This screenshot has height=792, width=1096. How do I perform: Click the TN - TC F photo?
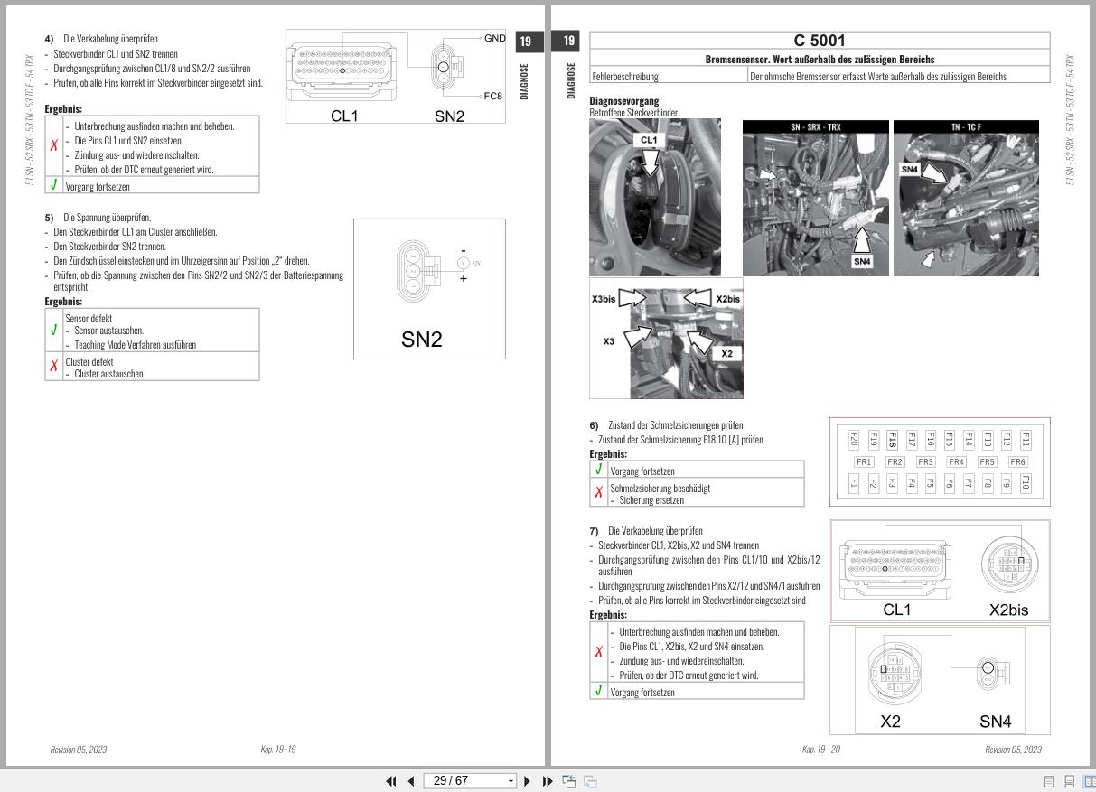[x=966, y=198]
